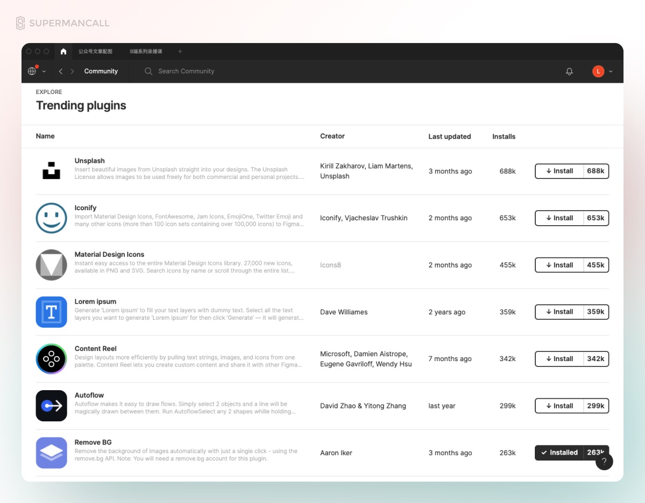The height and width of the screenshot is (503, 645).
Task: Click the 688k count on Unsplash button
Action: [x=596, y=171]
